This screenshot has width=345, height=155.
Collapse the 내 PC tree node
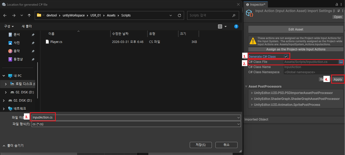tap(4, 76)
